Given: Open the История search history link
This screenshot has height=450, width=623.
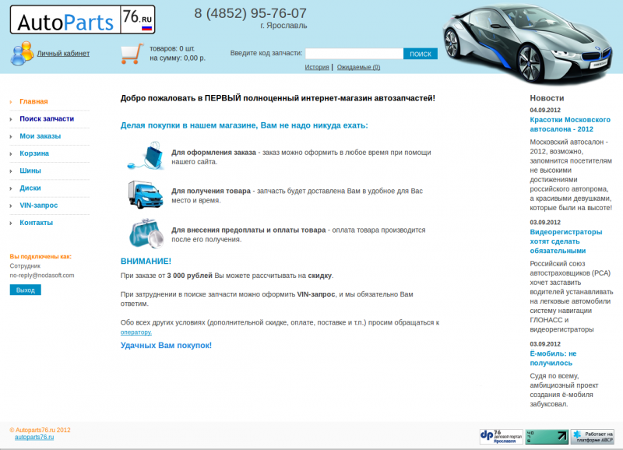Looking at the screenshot, I should coord(317,67).
